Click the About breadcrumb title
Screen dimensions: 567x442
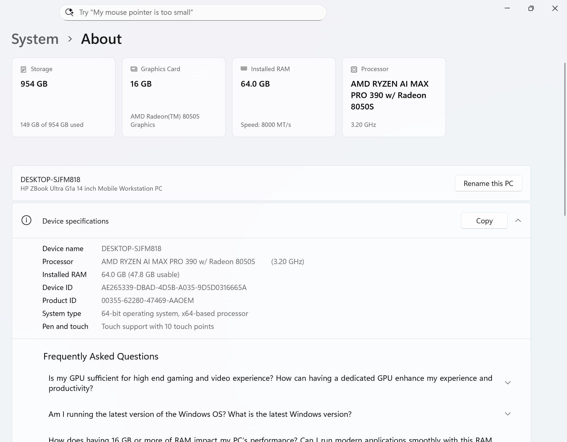(x=101, y=39)
